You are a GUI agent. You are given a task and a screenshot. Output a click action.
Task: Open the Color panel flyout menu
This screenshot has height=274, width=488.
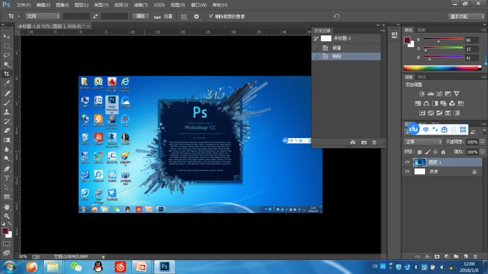coord(482,30)
